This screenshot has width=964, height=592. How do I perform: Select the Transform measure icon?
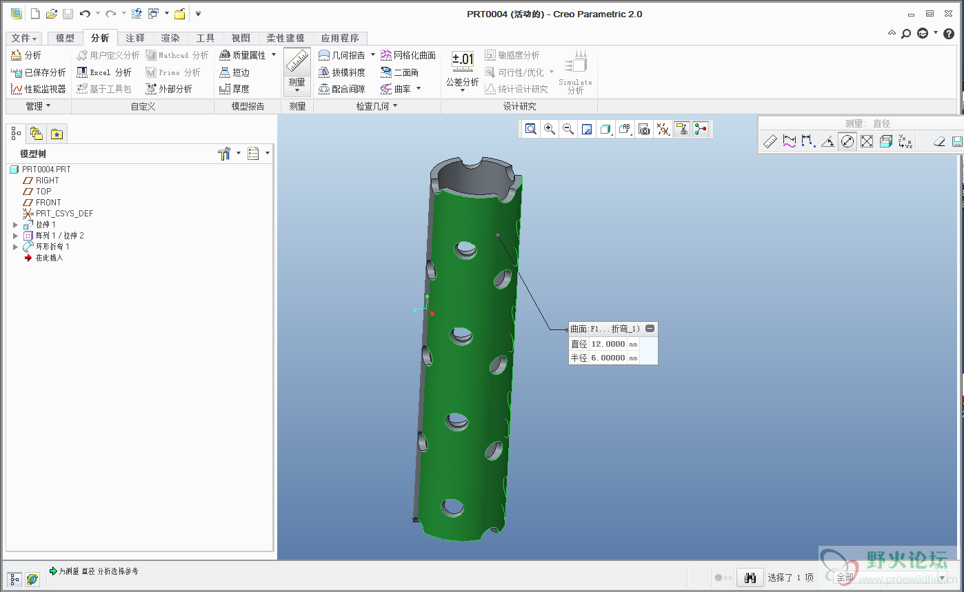point(905,141)
